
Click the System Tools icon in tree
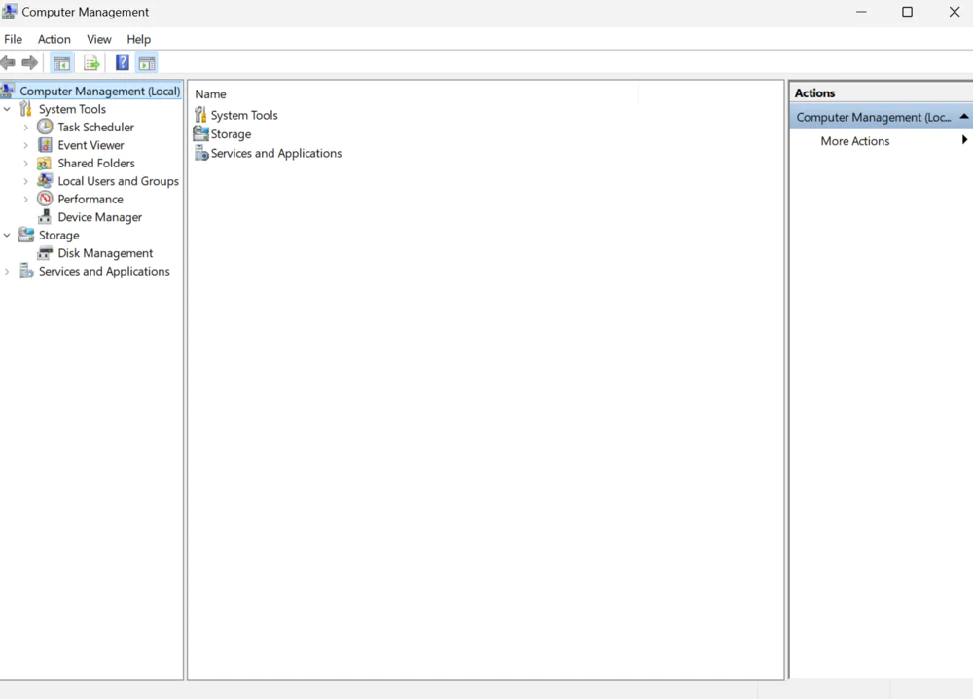(x=25, y=109)
